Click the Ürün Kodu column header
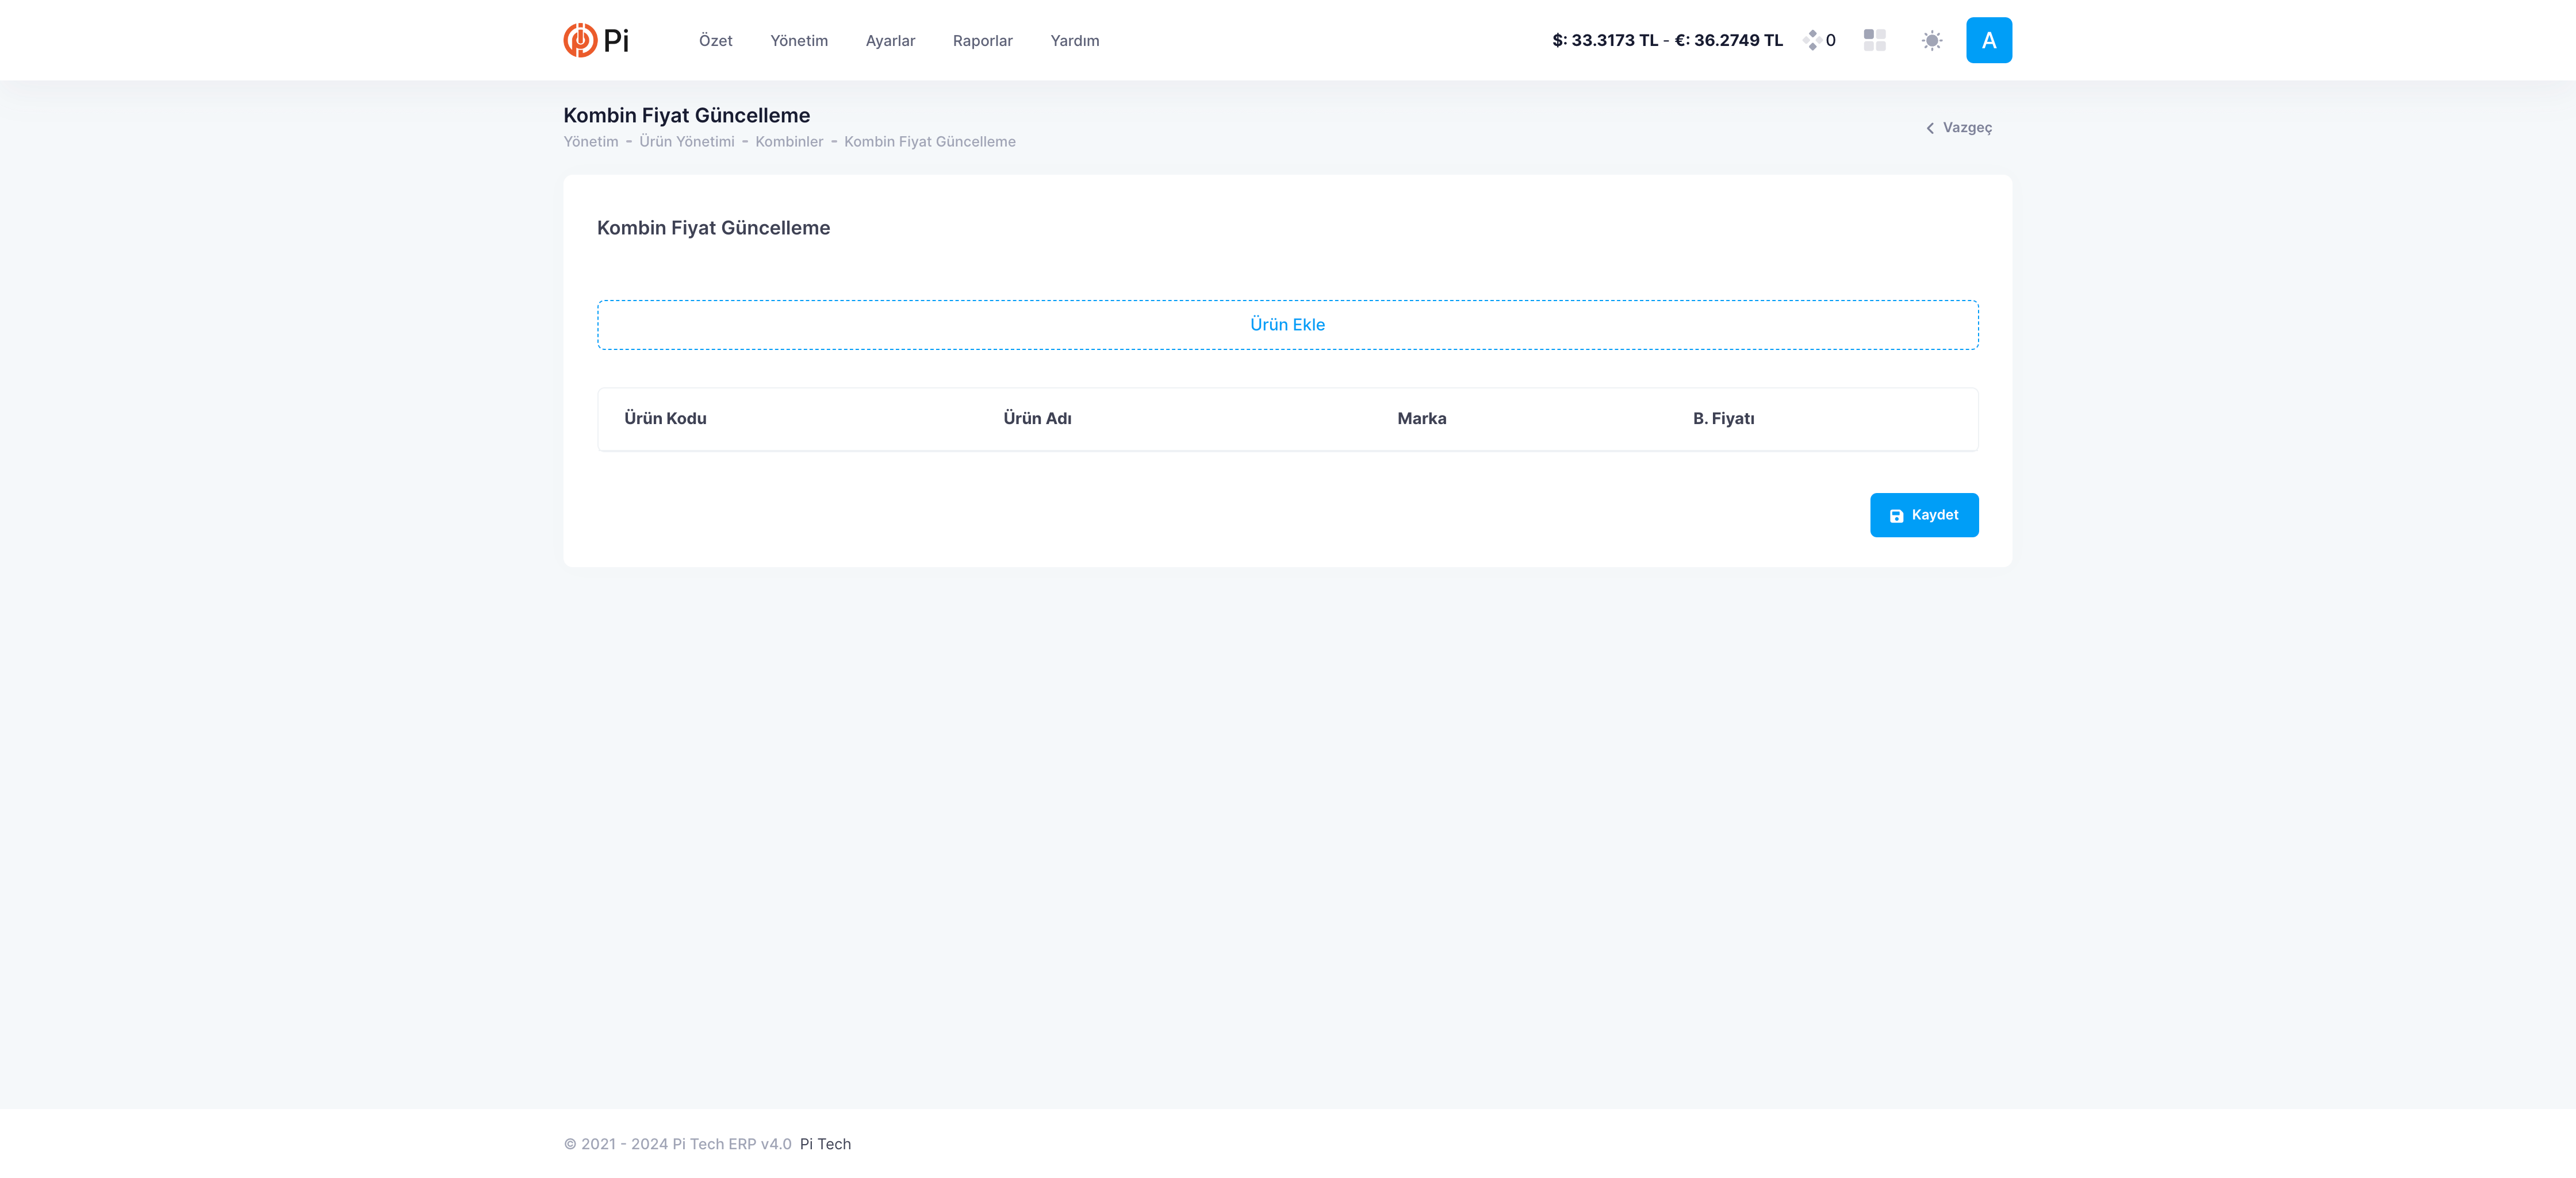This screenshot has width=2576, height=1178. [665, 419]
